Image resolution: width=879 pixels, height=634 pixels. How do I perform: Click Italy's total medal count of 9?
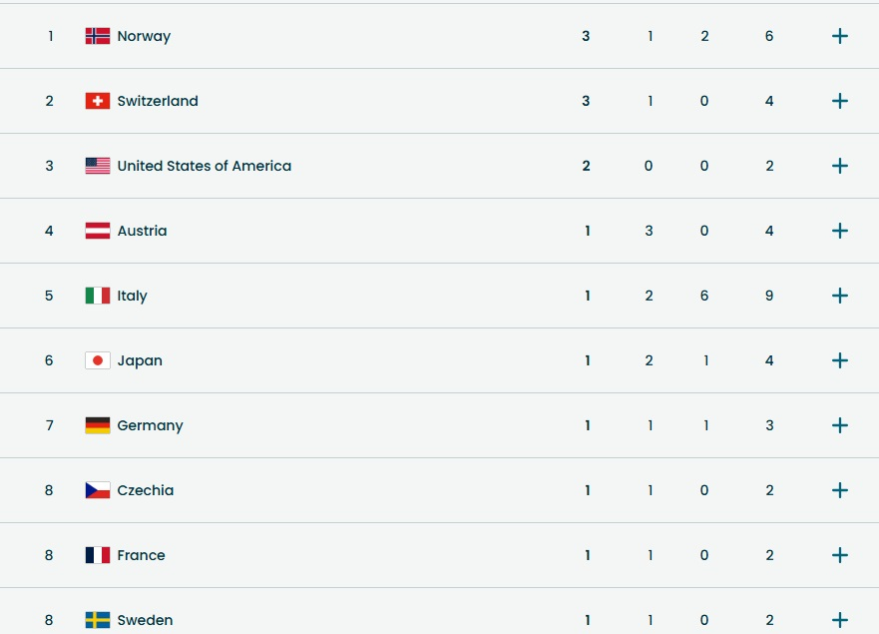(769, 296)
